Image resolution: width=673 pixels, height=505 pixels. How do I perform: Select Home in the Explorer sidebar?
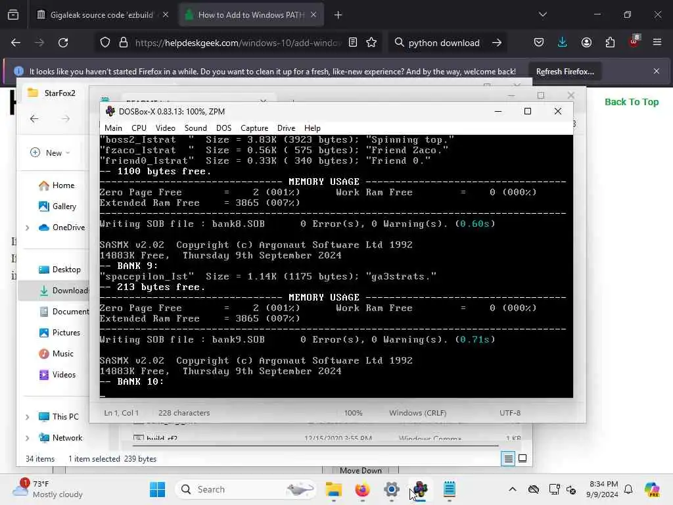coord(57,185)
